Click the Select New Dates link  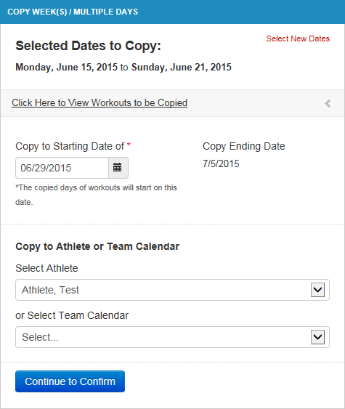[298, 39]
